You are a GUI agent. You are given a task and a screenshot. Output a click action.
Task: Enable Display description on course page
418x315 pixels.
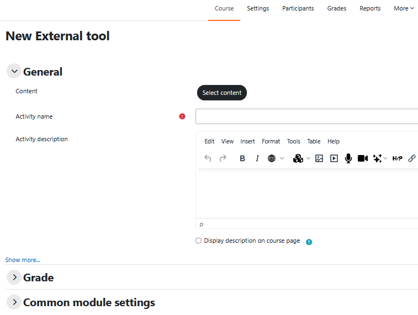[x=199, y=241]
